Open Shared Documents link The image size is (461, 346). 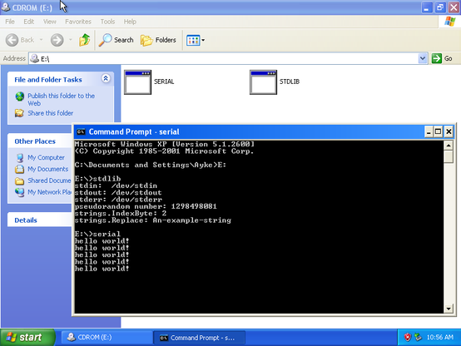coord(49,180)
